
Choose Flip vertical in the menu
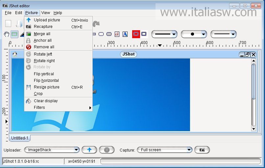point(59,74)
